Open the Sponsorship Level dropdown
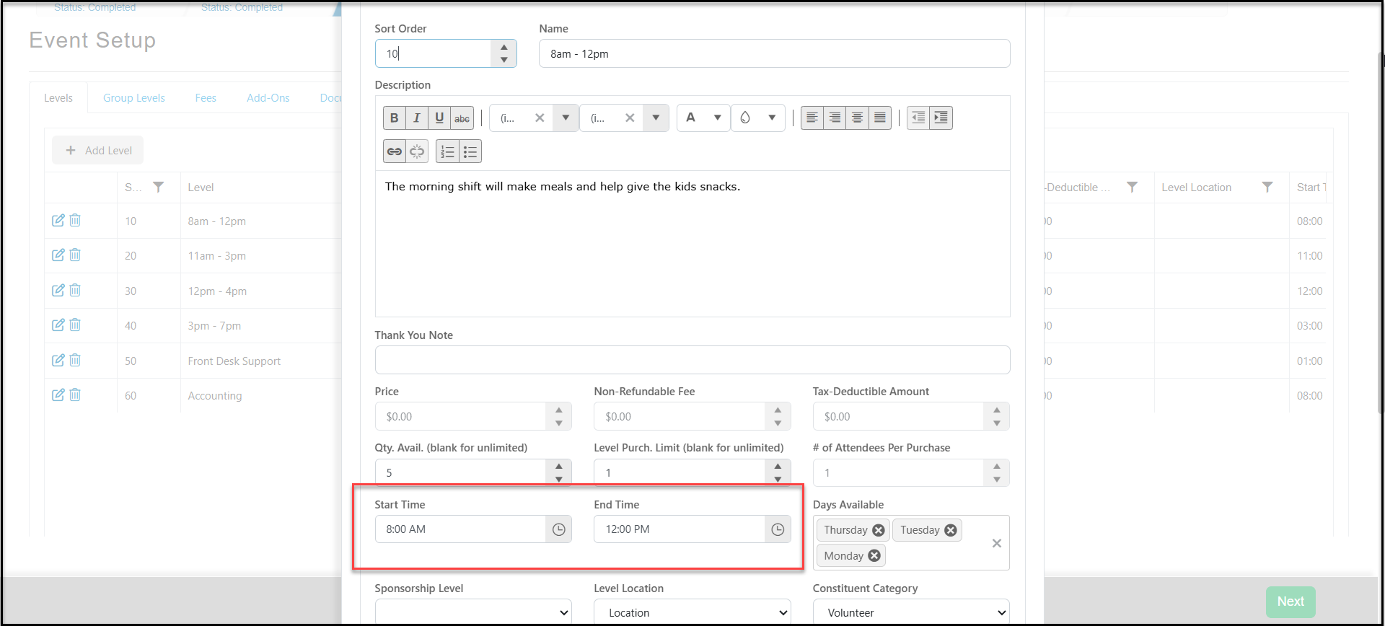The height and width of the screenshot is (626, 1385). point(473,612)
